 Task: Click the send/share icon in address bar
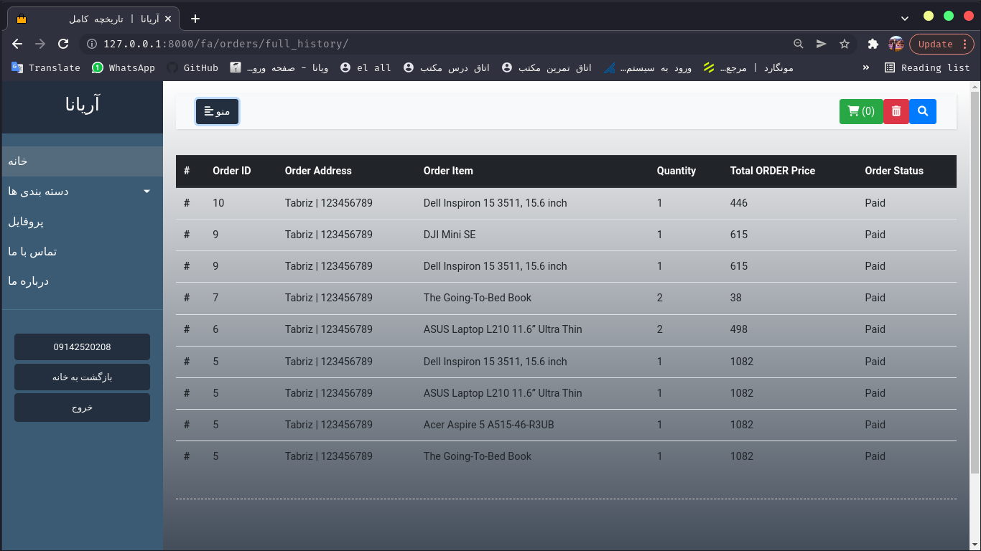(x=822, y=44)
